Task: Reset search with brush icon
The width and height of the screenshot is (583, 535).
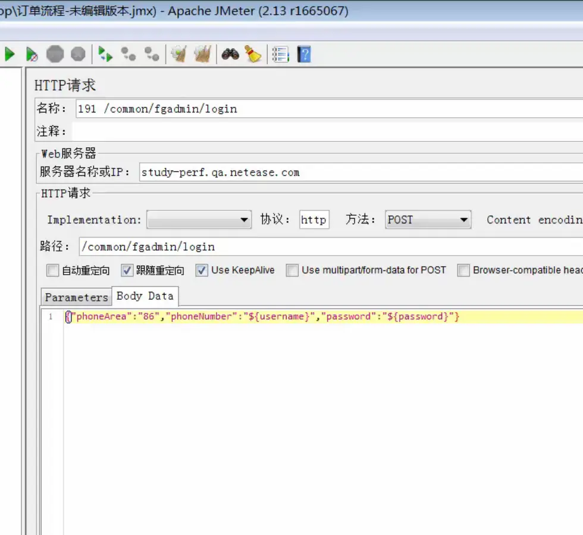Action: click(x=253, y=54)
